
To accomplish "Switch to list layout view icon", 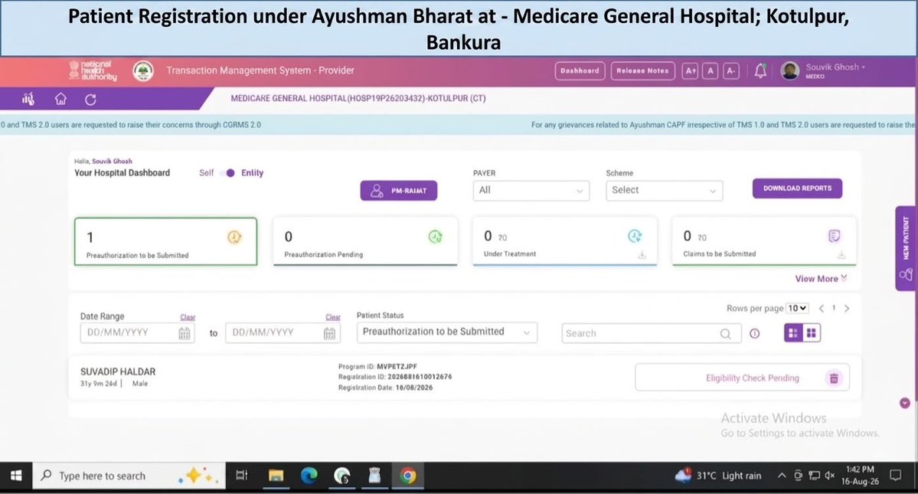I will (793, 333).
